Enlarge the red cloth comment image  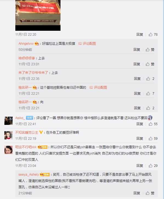pyautogui.click(x=38, y=15)
